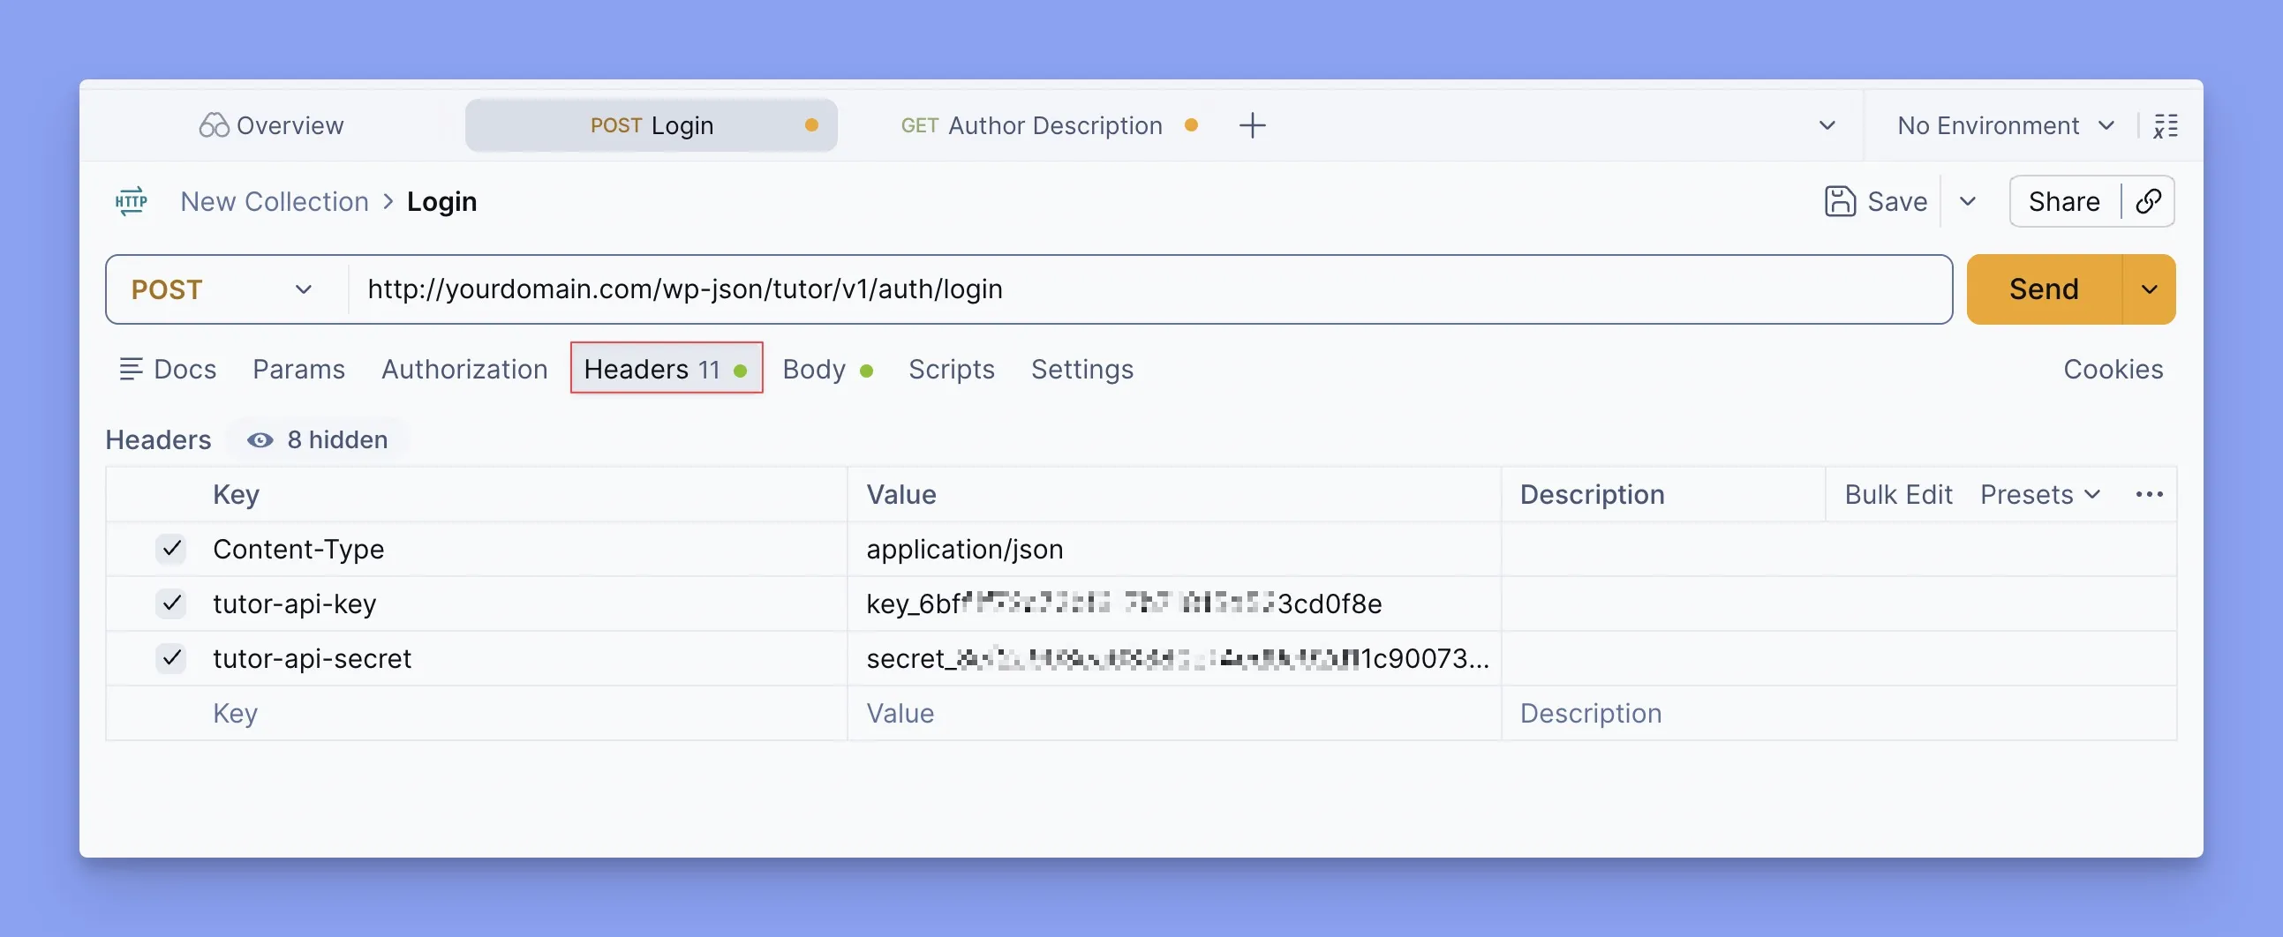Expand the Send options arrow
Image resolution: width=2283 pixels, height=937 pixels.
[x=2149, y=289]
